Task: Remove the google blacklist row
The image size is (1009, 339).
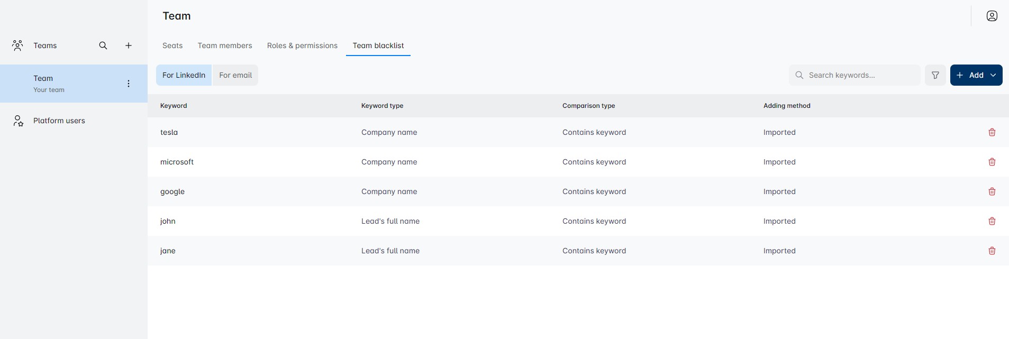Action: click(992, 191)
